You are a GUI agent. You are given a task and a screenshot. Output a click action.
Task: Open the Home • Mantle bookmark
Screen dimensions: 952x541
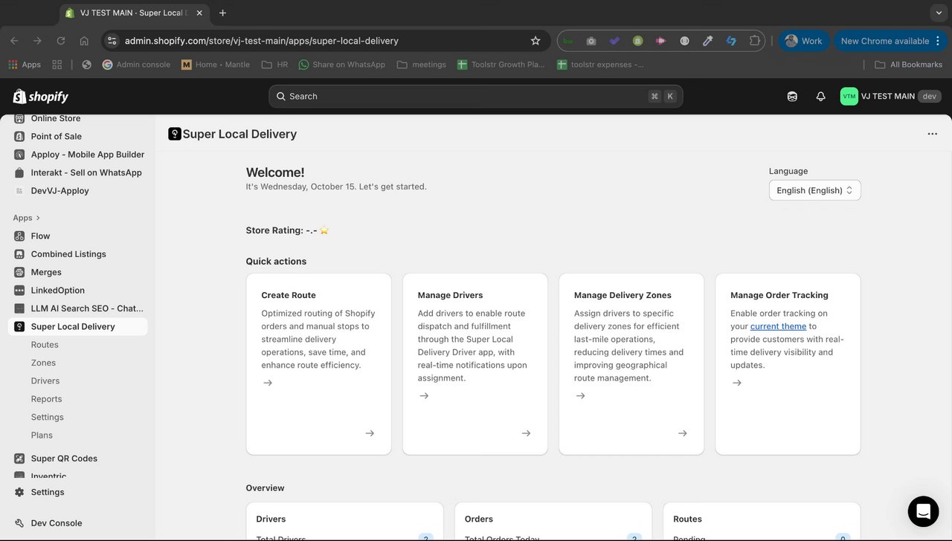216,65
